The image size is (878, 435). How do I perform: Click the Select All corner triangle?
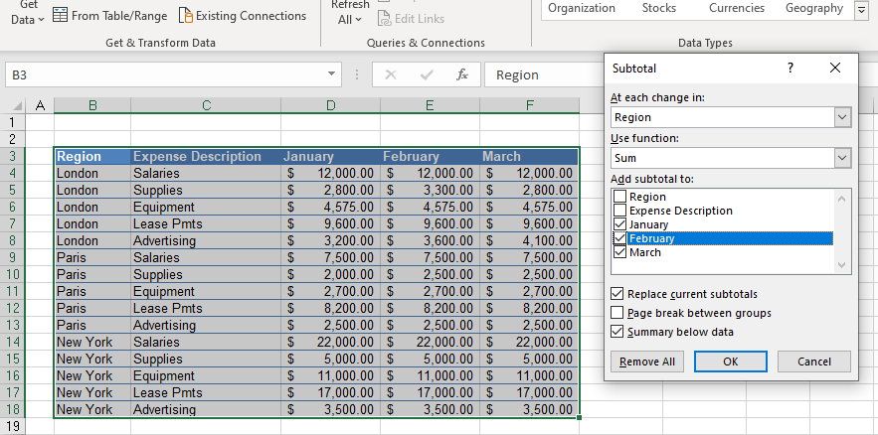(x=16, y=105)
